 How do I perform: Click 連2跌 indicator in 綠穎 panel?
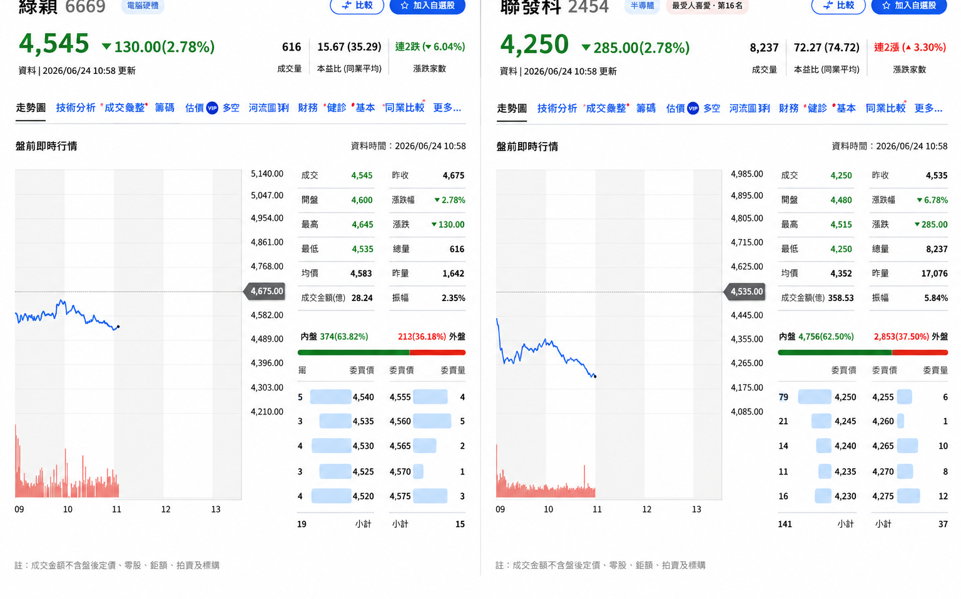430,47
